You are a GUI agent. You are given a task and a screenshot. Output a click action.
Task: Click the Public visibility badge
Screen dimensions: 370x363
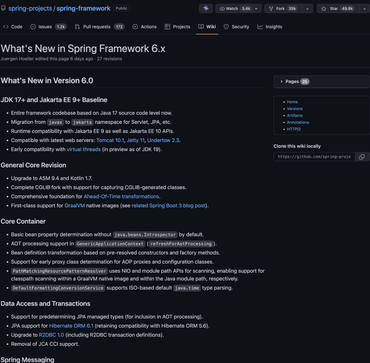(121, 8)
